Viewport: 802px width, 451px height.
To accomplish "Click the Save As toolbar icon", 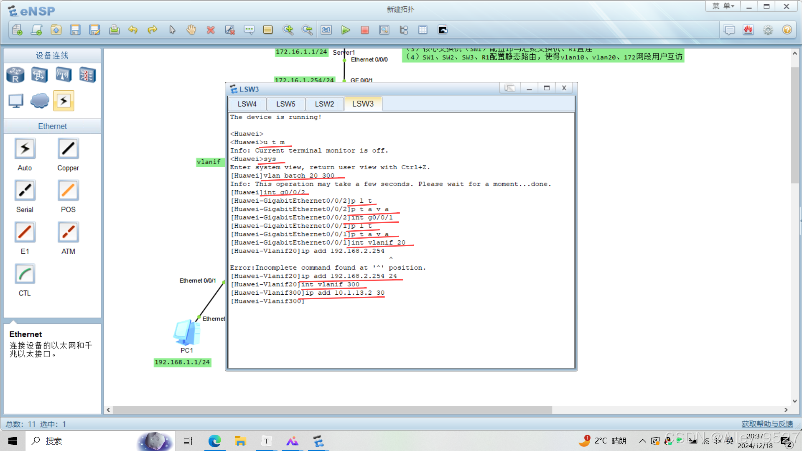I will tap(95, 30).
